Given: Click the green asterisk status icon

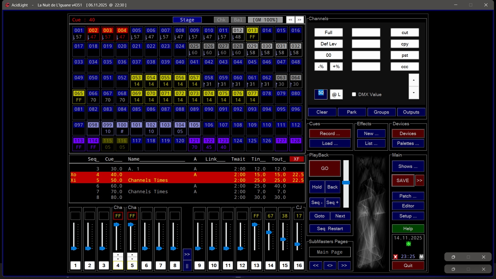Looking at the screenshot, I should pos(408,244).
